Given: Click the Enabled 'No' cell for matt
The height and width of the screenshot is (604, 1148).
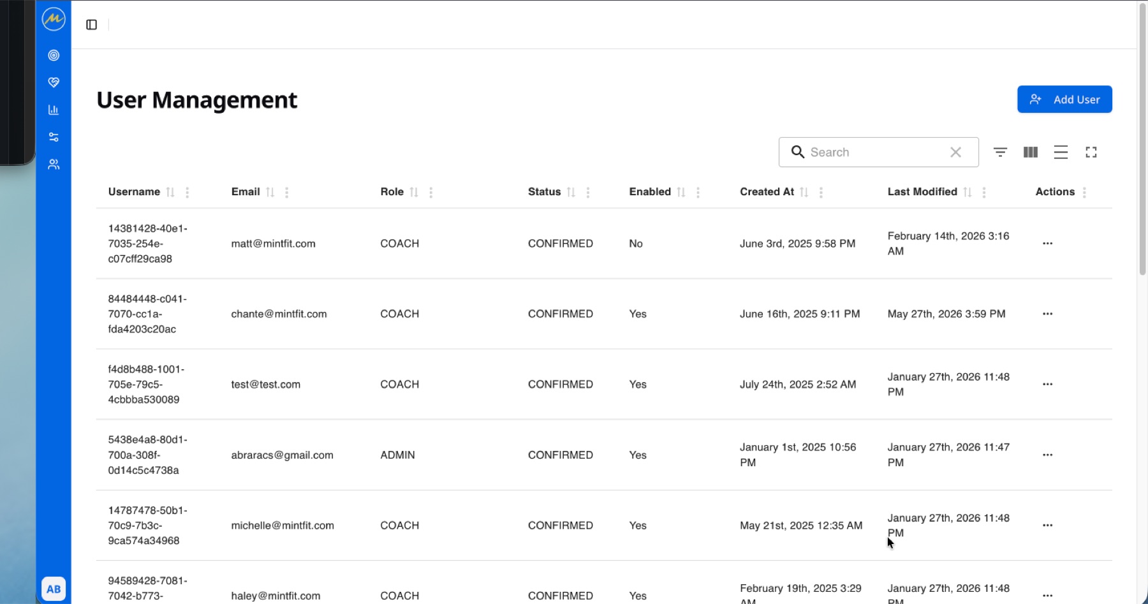Looking at the screenshot, I should coord(636,244).
